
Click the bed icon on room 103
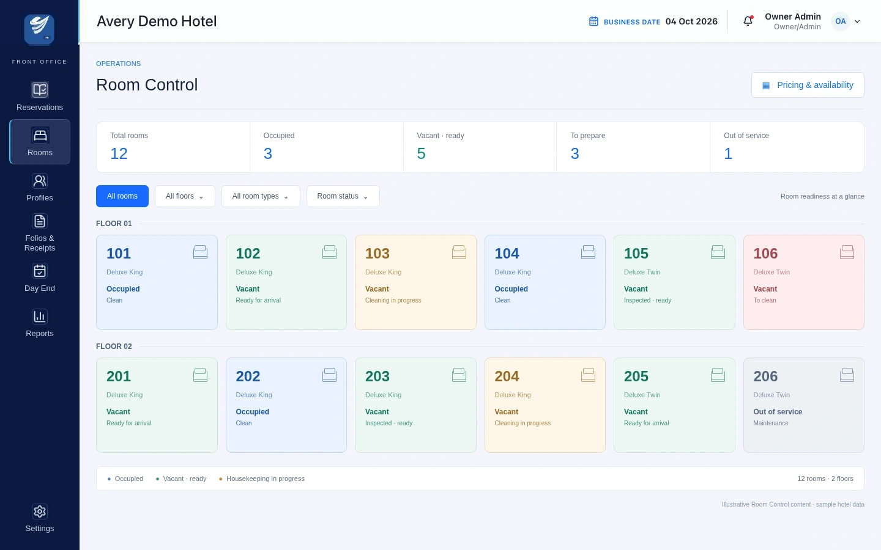point(459,252)
